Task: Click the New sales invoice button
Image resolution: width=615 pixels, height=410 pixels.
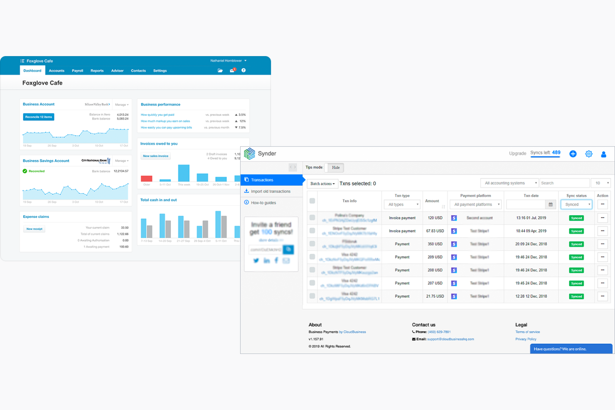Action: pyautogui.click(x=156, y=156)
